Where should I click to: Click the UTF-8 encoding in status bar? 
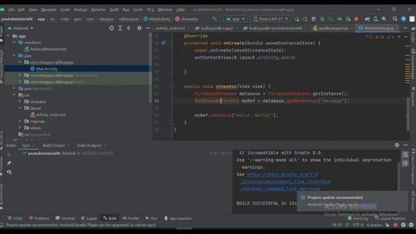[x=357, y=225]
